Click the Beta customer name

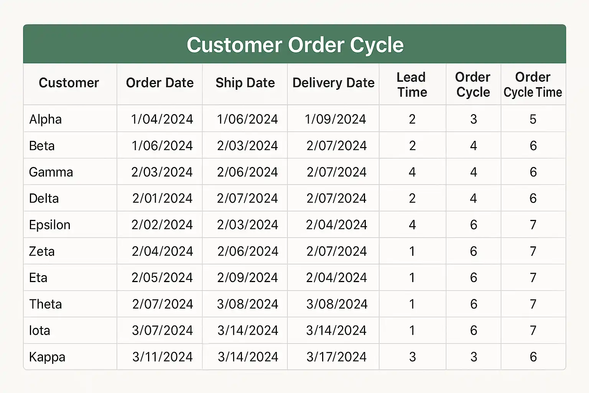point(42,146)
